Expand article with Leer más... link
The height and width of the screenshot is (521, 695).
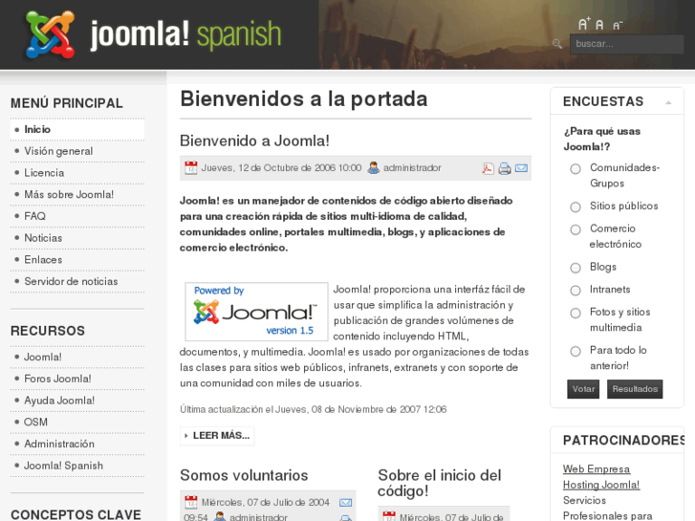[217, 436]
